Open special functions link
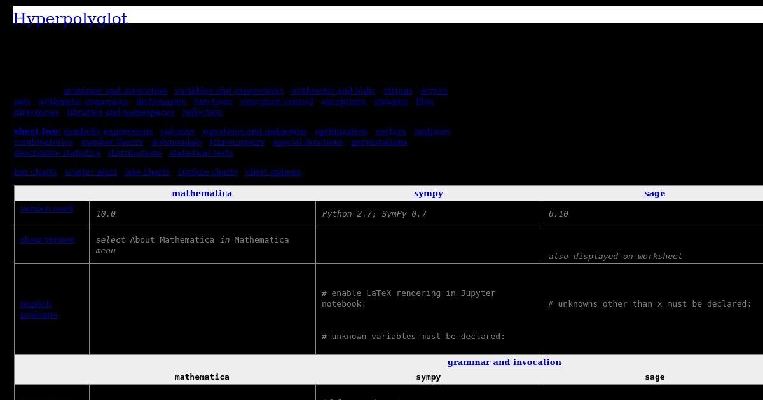This screenshot has height=400, width=763. pyautogui.click(x=308, y=142)
